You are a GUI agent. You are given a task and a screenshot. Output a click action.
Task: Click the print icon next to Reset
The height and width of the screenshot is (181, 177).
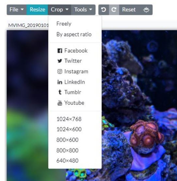click(x=146, y=10)
